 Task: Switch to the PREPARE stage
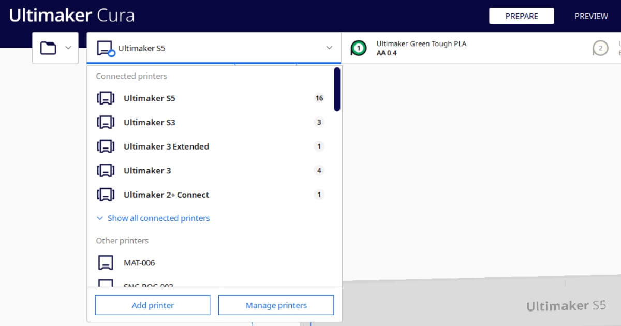coord(522,16)
